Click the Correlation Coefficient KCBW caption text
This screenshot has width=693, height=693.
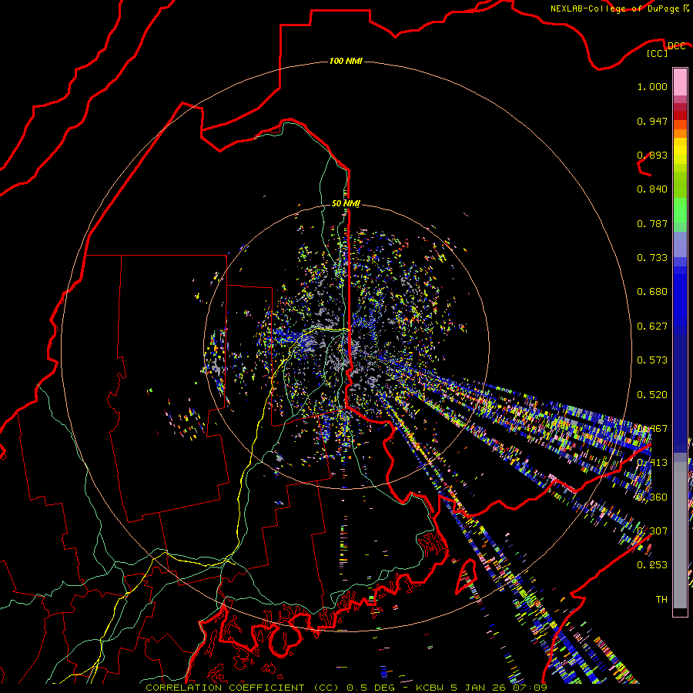click(346, 688)
